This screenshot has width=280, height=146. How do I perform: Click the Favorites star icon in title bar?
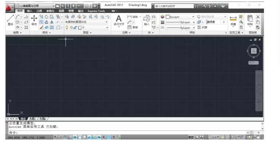click(215, 6)
